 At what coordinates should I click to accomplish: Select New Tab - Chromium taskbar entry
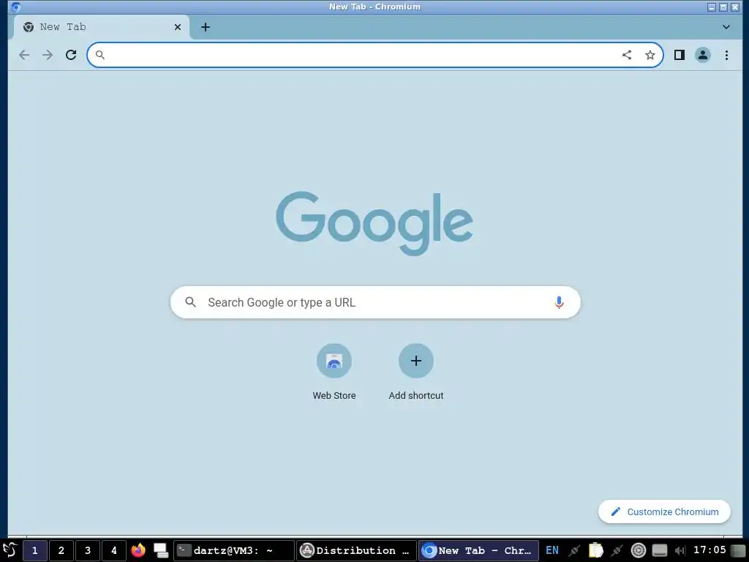478,550
